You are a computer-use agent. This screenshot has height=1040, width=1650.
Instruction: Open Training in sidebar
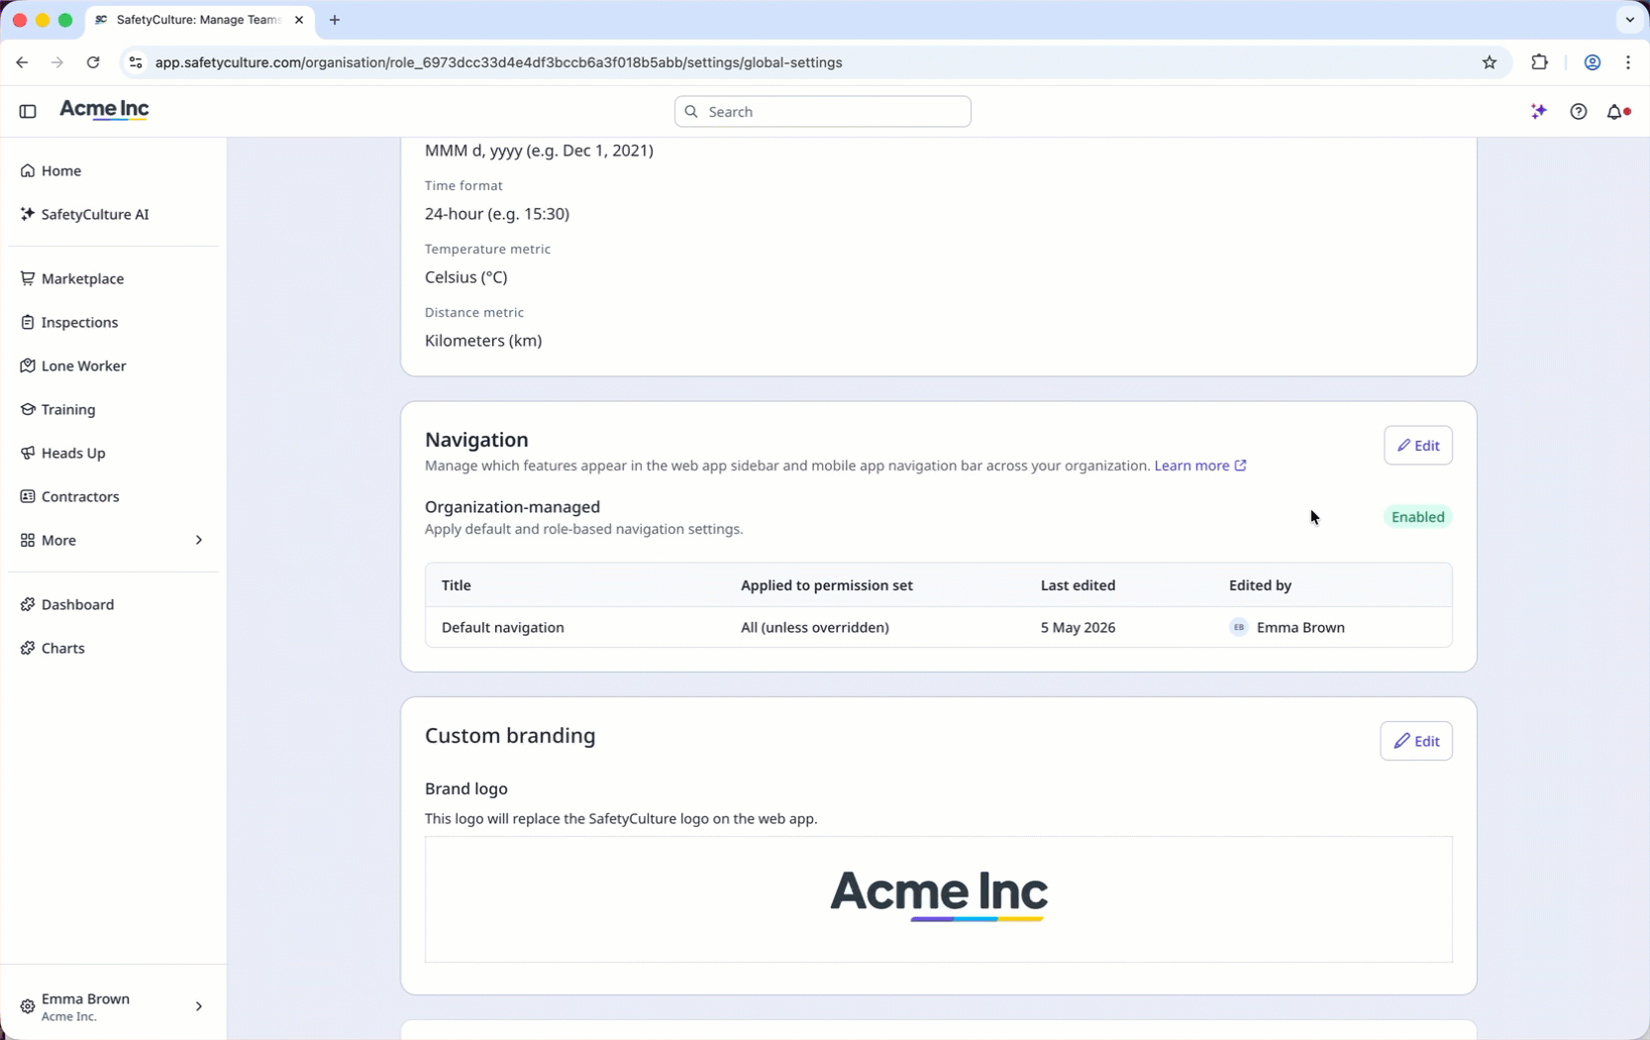click(x=113, y=409)
